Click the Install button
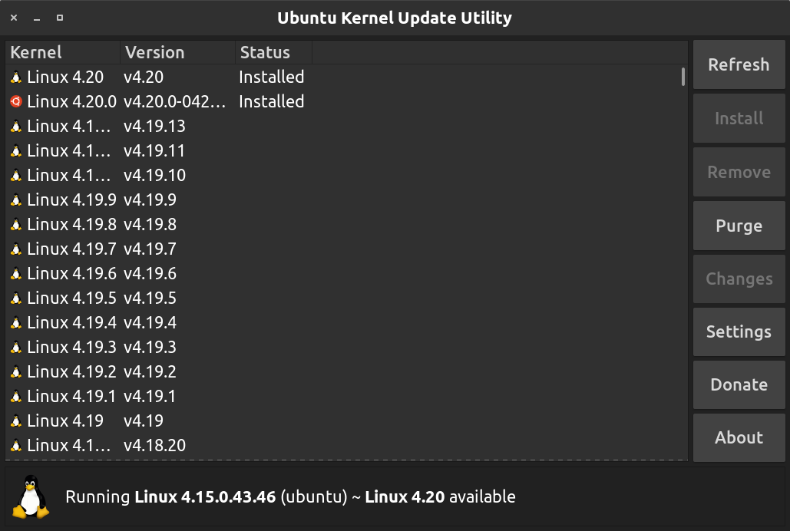This screenshot has width=790, height=531. tap(738, 118)
